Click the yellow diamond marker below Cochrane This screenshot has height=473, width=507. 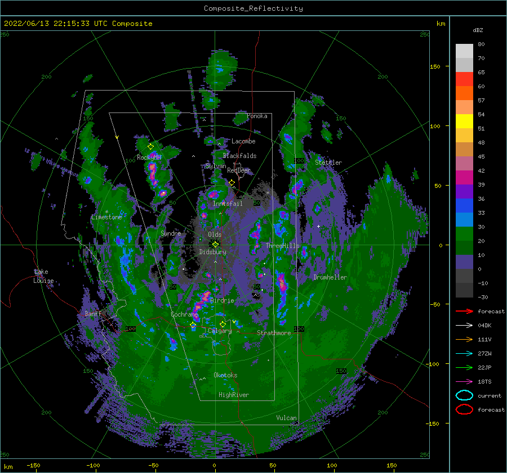[193, 325]
